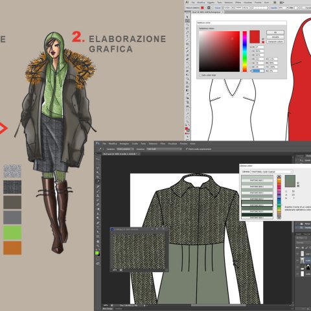Viewport: 311px width, 311px height.
Task: Select the highlighted Pantone swatch in the list
Action: coord(257,203)
